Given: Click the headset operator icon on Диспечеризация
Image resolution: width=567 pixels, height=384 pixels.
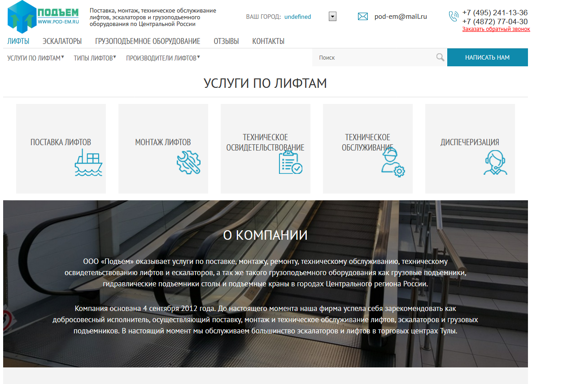Looking at the screenshot, I should tap(496, 162).
